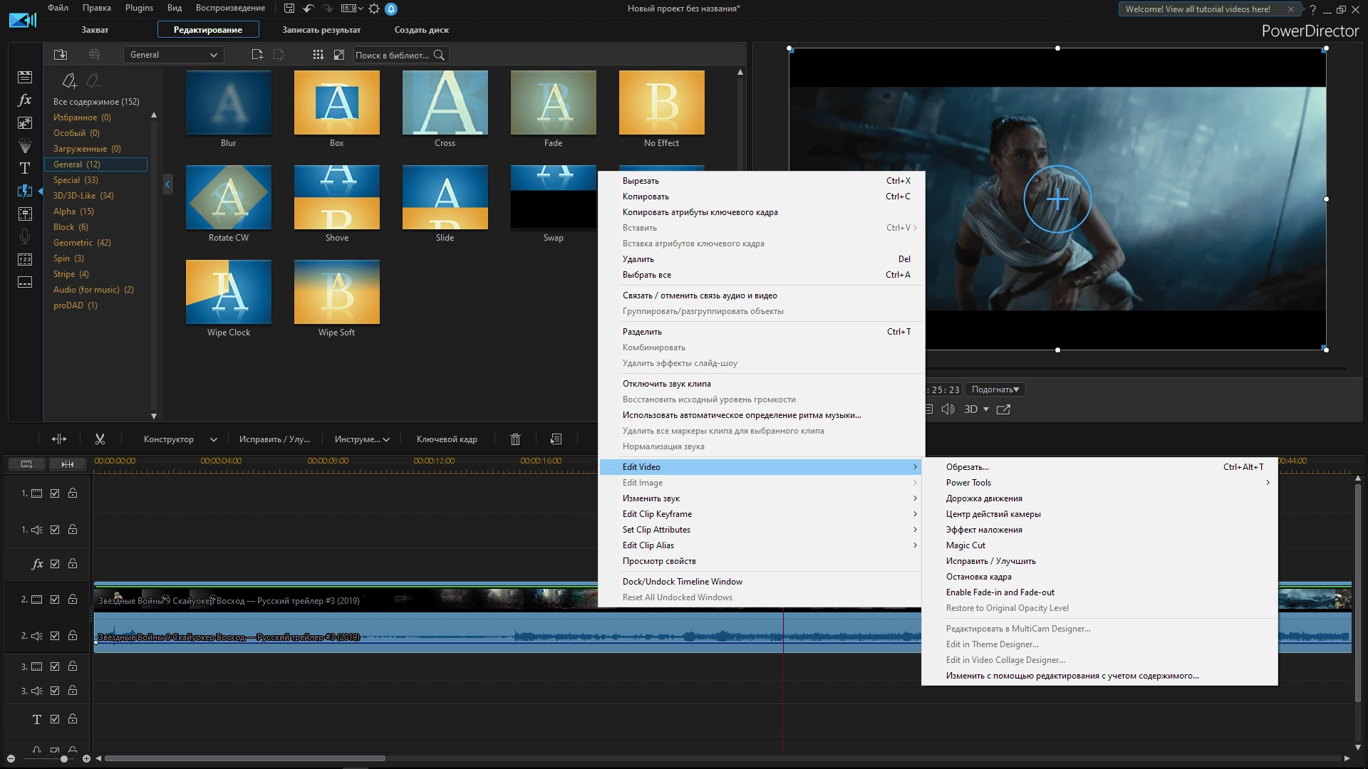Open the Particle Room sidebar icon
The image size is (1368, 769).
click(25, 145)
